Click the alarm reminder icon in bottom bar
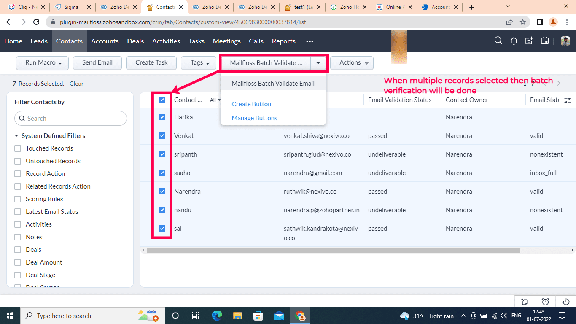576x324 pixels. 545,302
